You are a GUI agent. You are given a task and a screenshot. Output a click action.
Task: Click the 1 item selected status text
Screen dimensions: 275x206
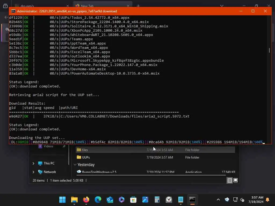pyautogui.click(x=67, y=181)
